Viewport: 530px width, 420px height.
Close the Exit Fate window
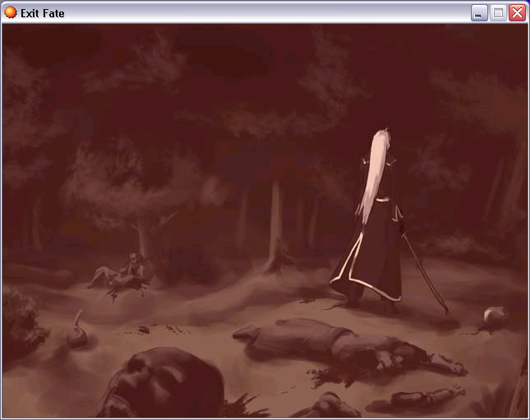517,13
